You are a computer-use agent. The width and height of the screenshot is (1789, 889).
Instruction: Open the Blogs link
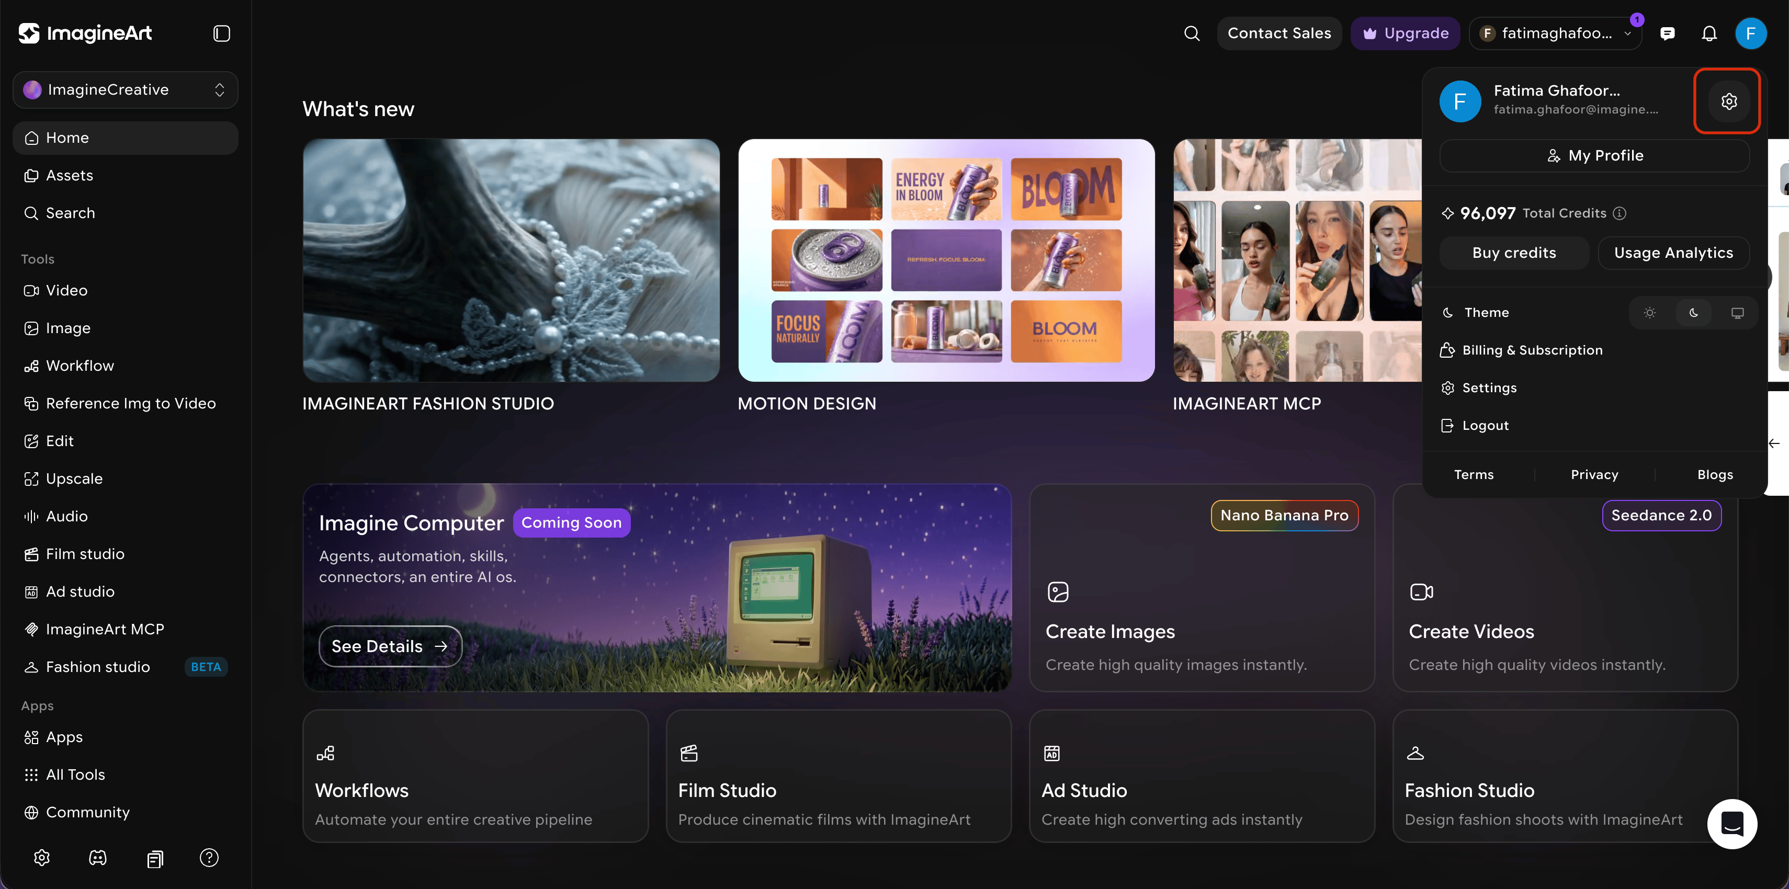point(1715,474)
